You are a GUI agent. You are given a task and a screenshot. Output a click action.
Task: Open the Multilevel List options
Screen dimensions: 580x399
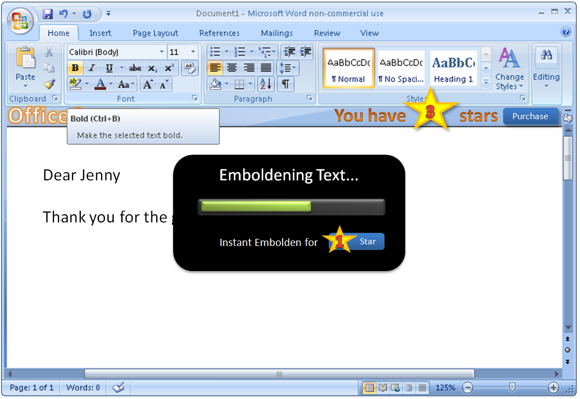(267, 52)
